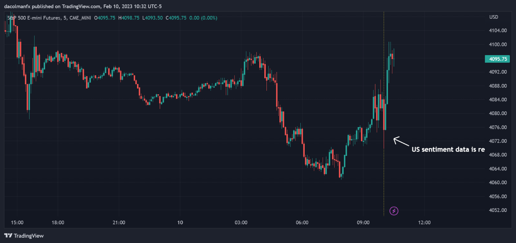
Task: Click the 4104.00 price axis label
Action: [498, 31]
